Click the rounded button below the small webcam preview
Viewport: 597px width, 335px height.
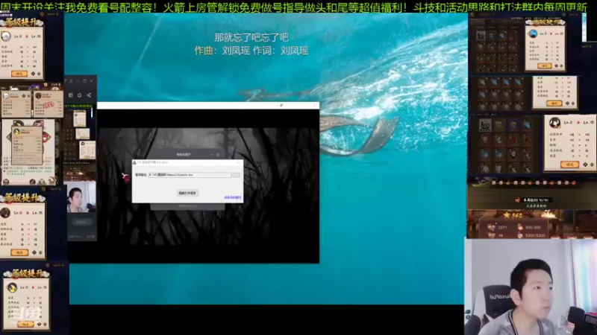pyautogui.click(x=81, y=222)
